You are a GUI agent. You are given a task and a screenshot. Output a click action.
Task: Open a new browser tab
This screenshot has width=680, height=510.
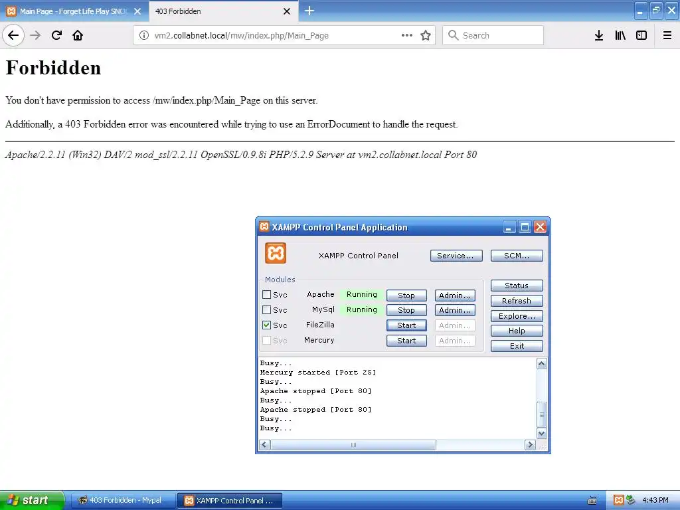[x=309, y=11]
